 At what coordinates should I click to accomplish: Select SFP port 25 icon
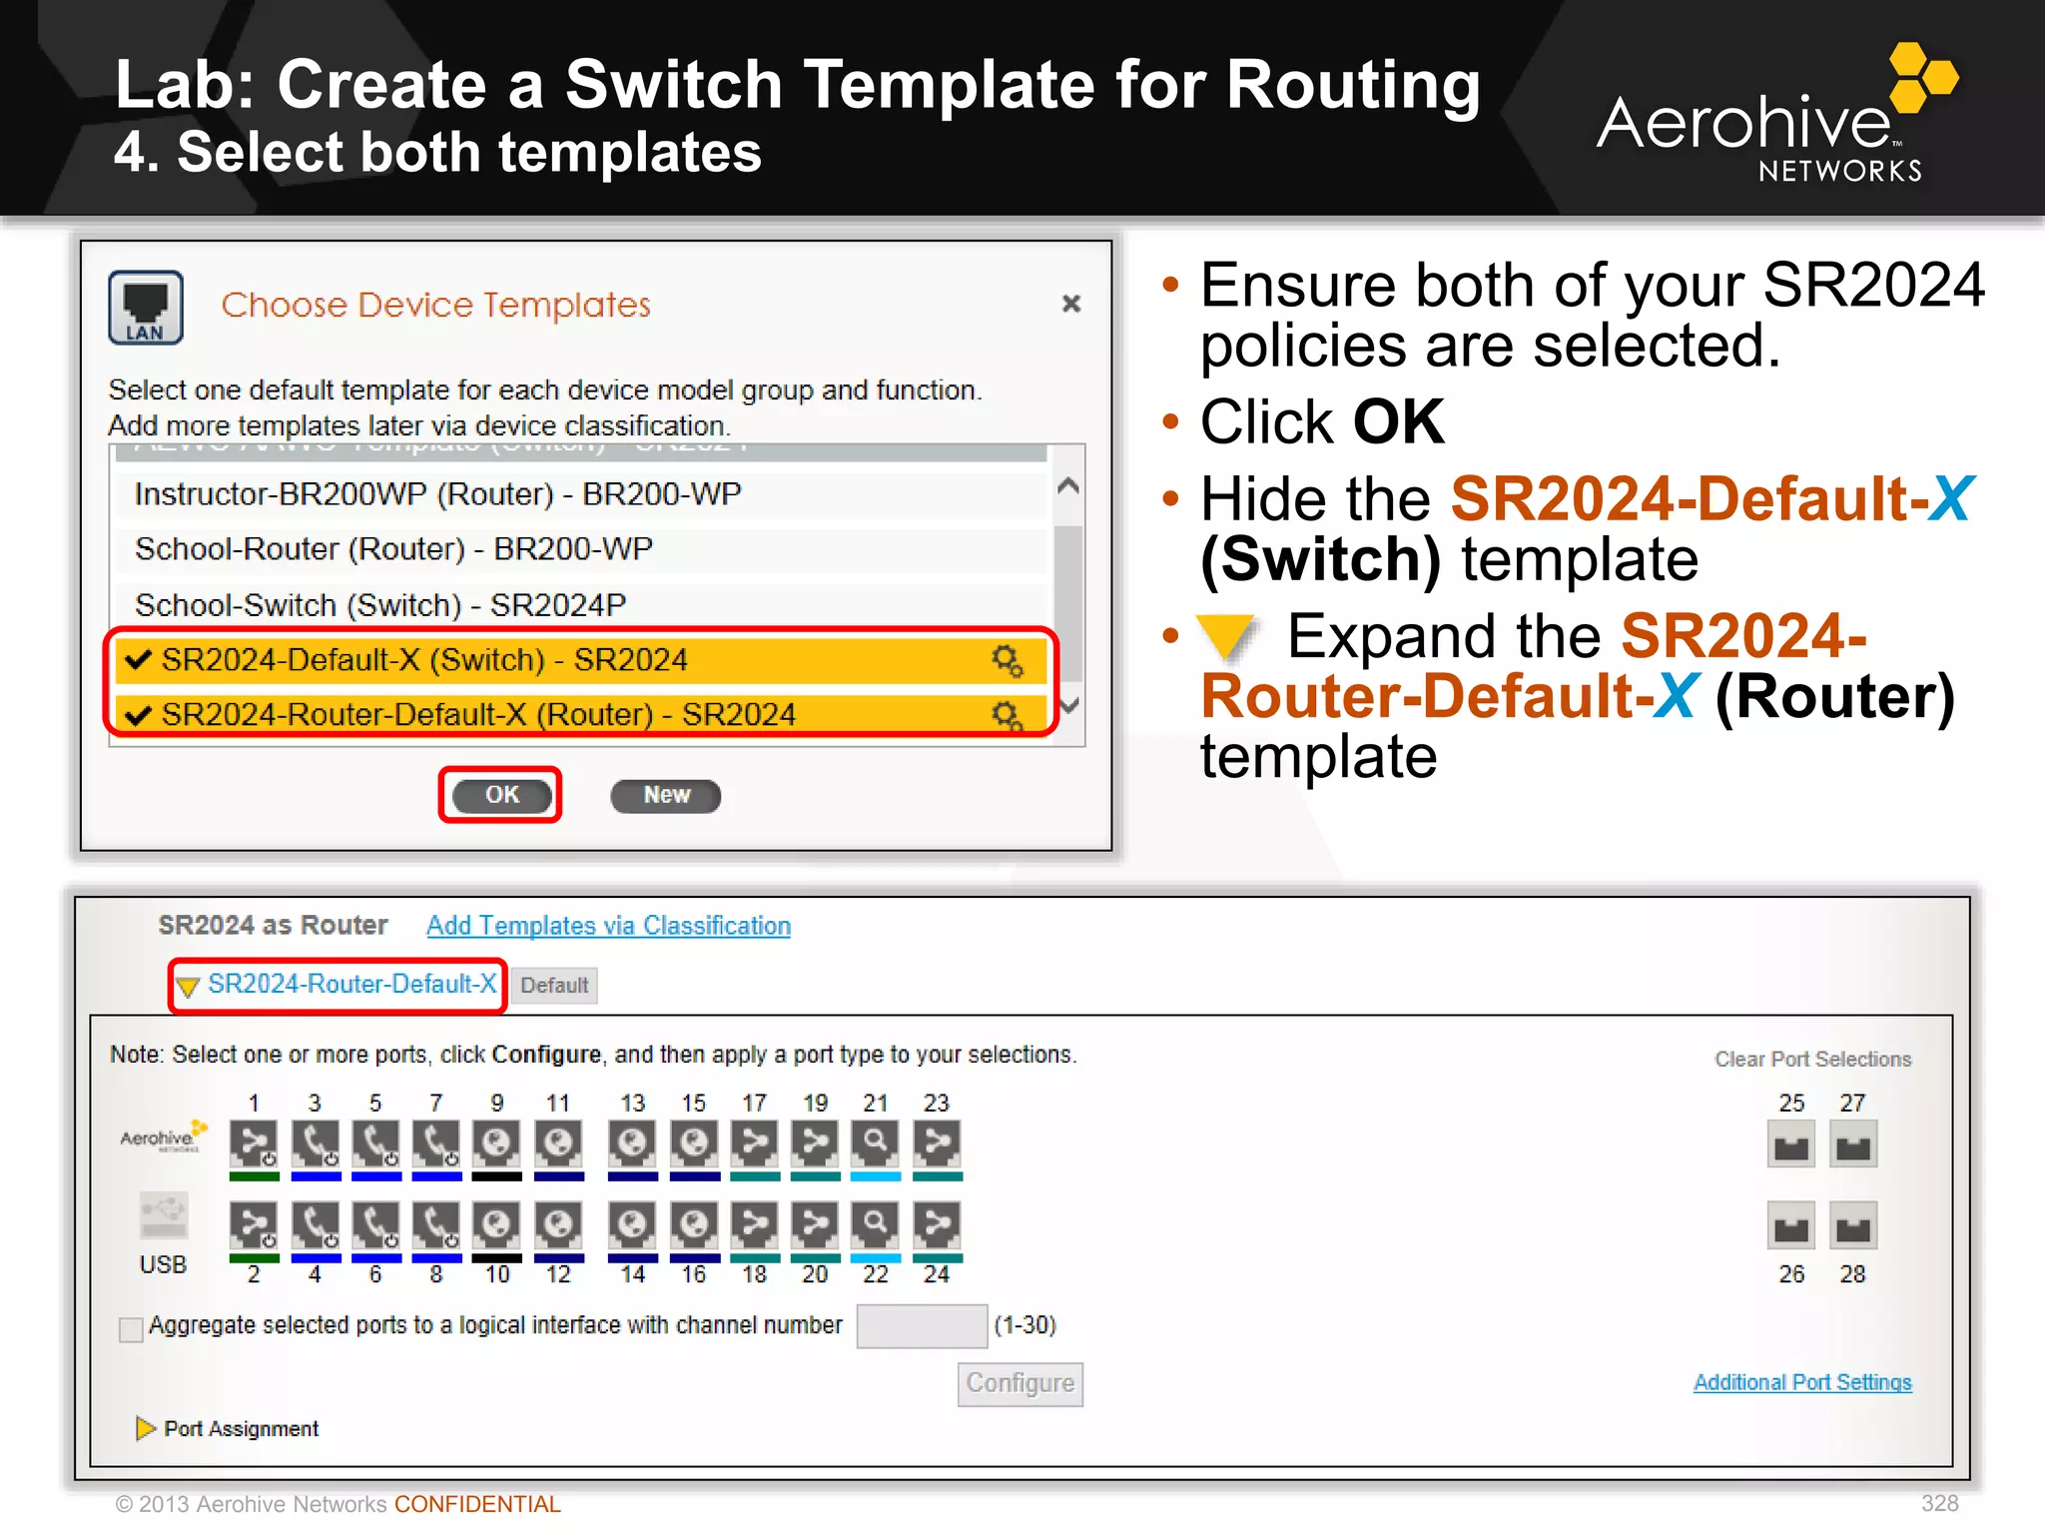[1792, 1145]
